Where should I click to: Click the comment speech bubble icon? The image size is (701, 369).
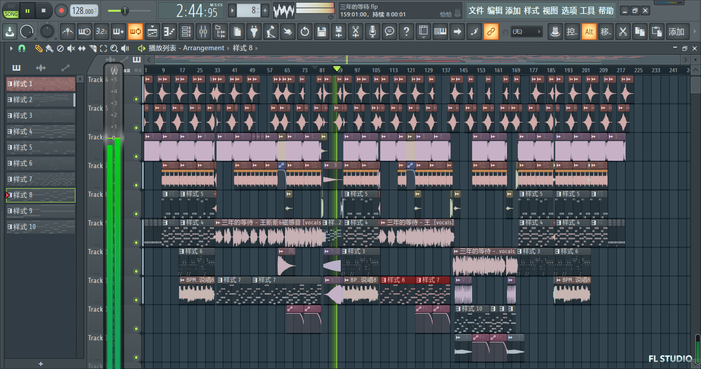390,32
